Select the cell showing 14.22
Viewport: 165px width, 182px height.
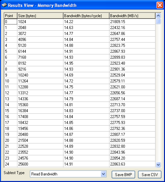86,22
